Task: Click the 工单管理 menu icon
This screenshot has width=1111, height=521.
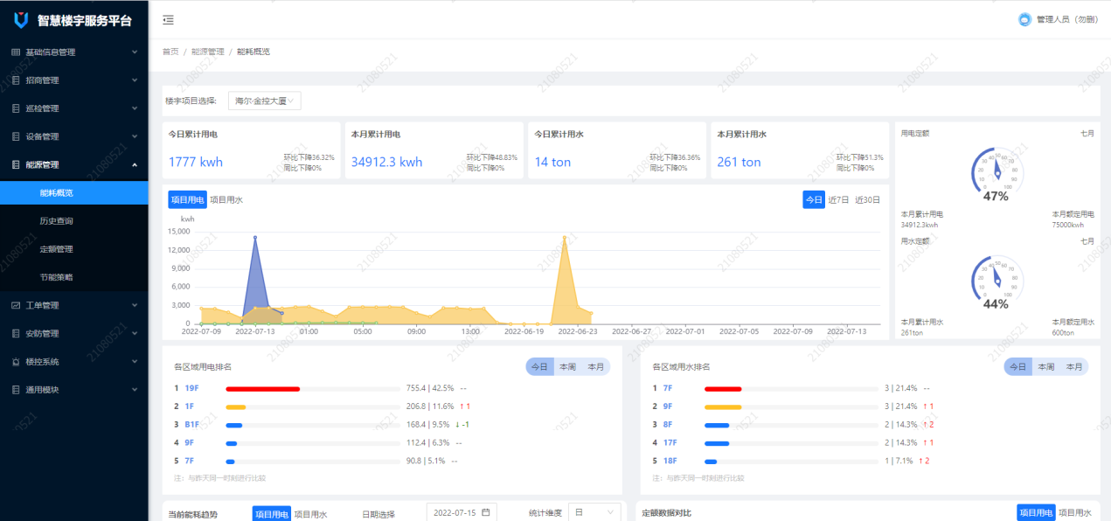Action: [16, 306]
